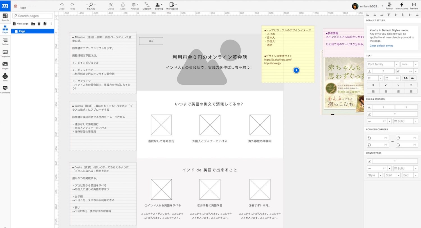Toggle italic text formatting
The height and width of the screenshot is (228, 421).
(x=386, y=85)
